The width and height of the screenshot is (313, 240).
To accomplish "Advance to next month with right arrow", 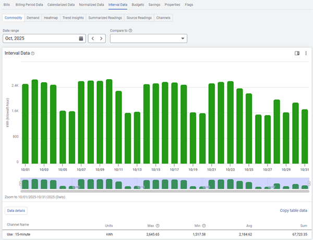I will tap(101, 39).
